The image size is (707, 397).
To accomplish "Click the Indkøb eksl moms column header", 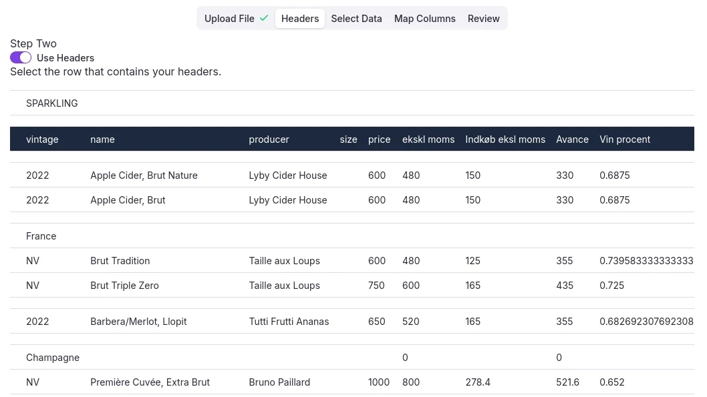I will click(505, 139).
